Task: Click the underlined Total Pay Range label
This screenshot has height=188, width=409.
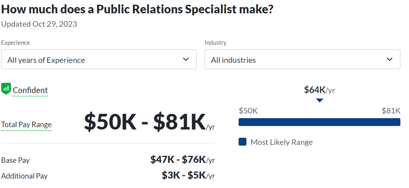Action: [x=26, y=125]
